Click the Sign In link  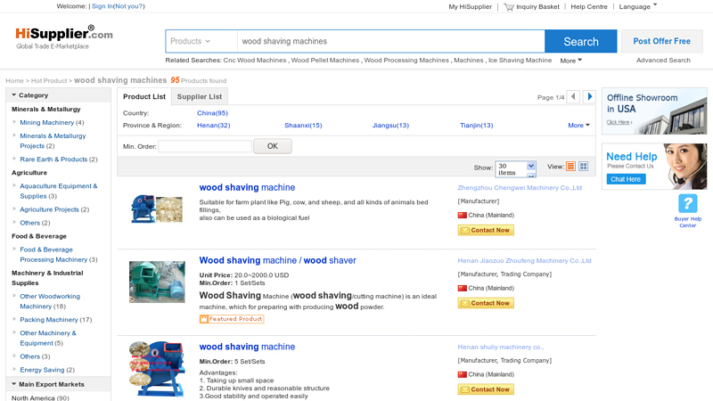102,6
